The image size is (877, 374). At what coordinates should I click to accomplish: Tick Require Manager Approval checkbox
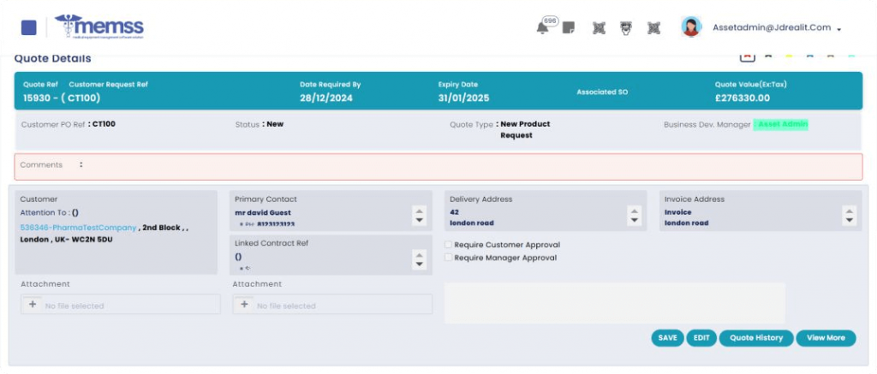pyautogui.click(x=448, y=258)
